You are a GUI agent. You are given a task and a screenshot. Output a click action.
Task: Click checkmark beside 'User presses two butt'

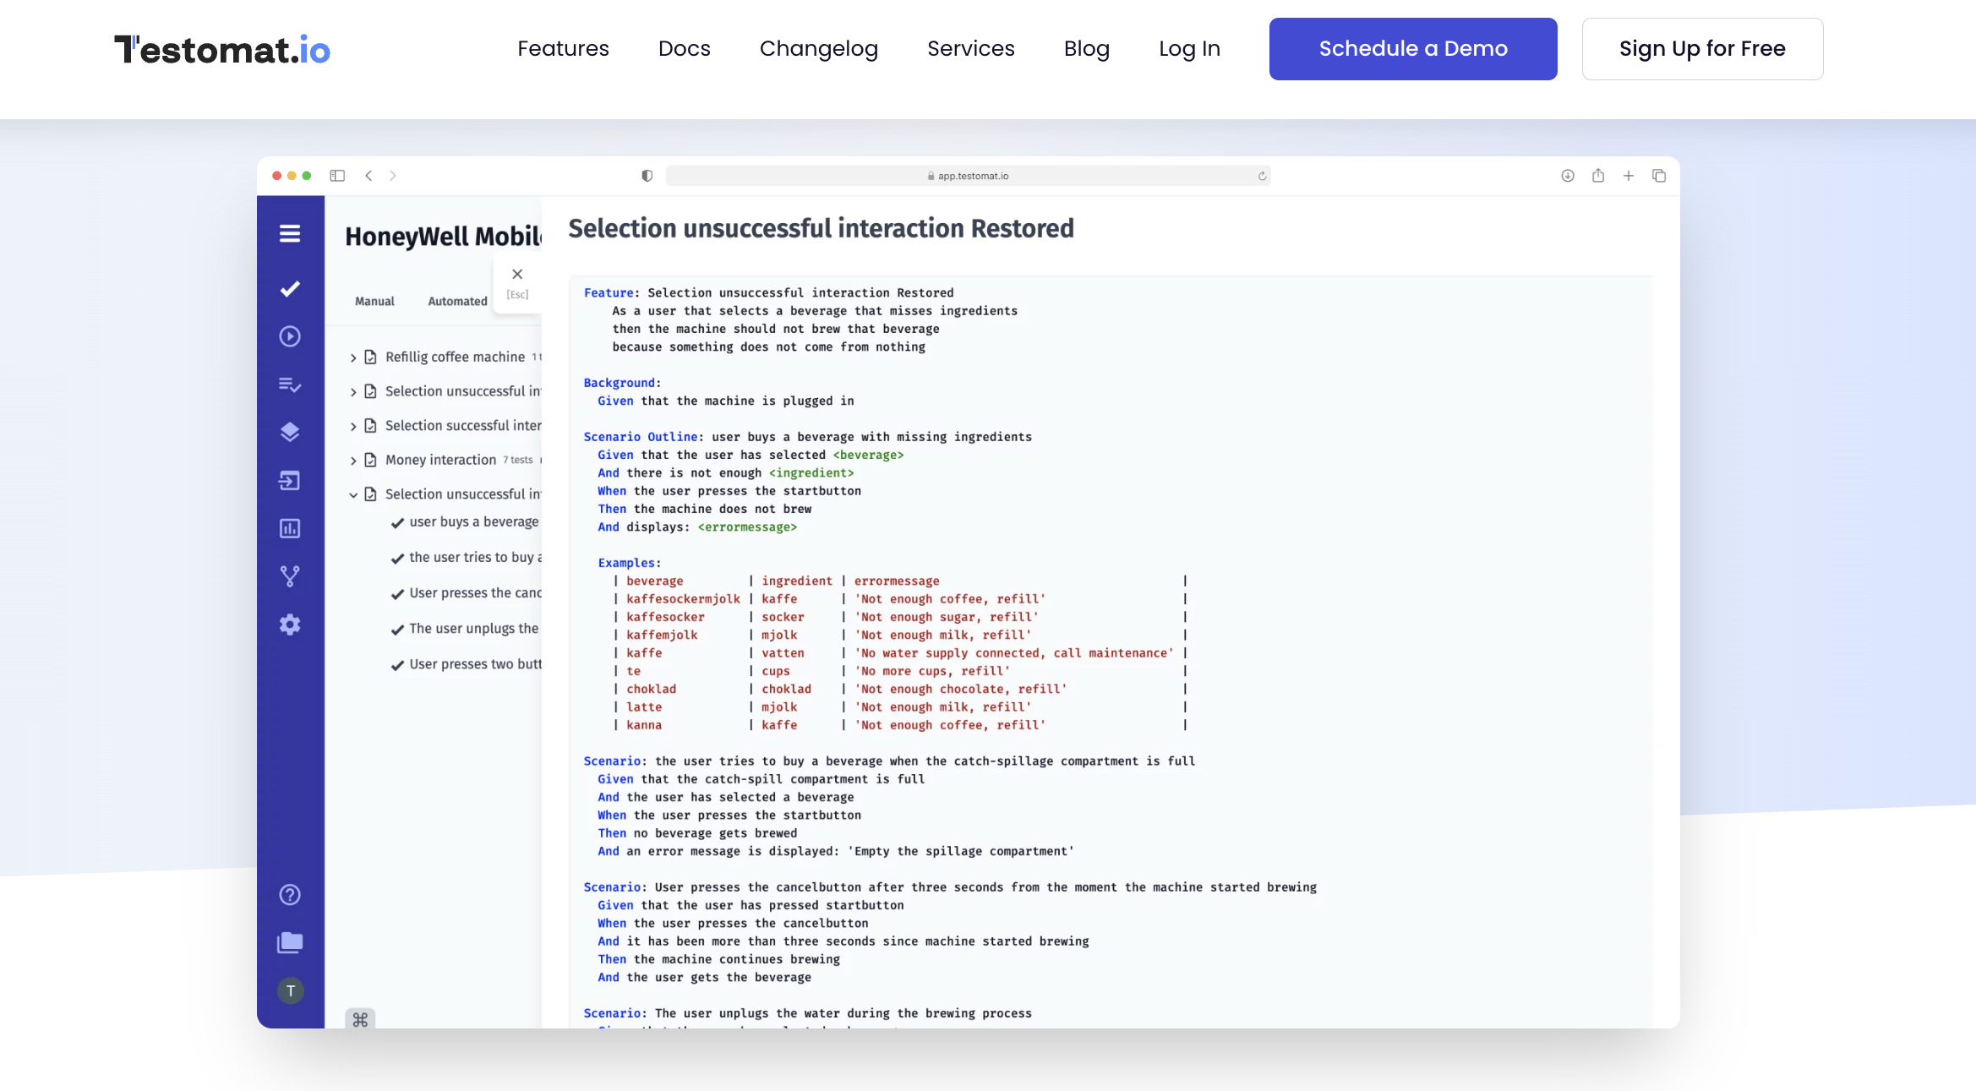click(x=397, y=665)
